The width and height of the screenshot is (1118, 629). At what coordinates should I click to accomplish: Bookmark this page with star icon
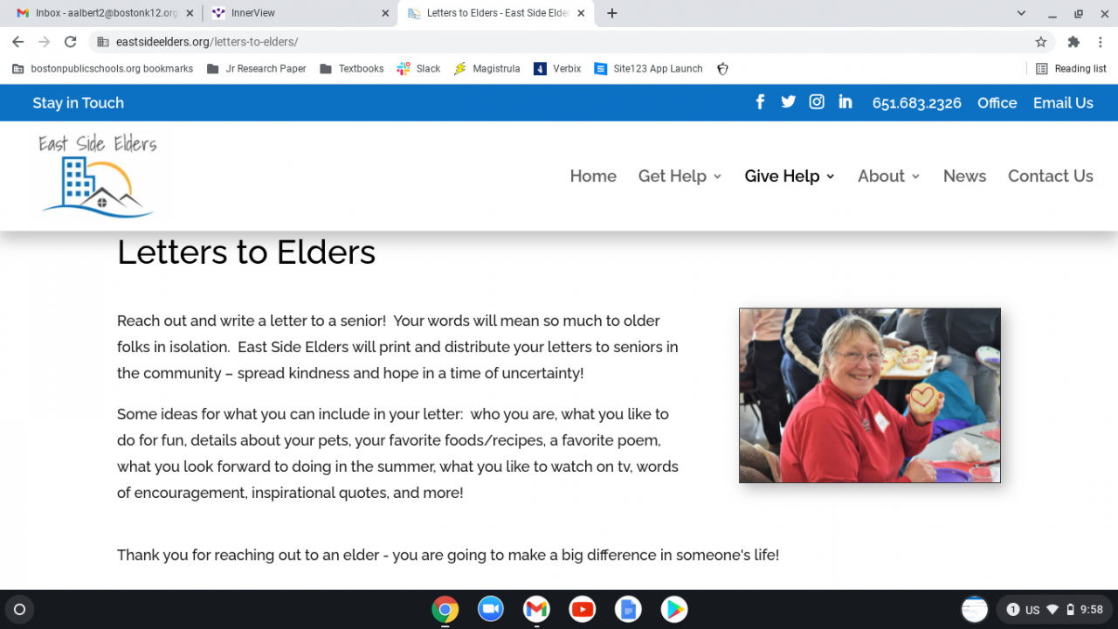click(x=1041, y=42)
